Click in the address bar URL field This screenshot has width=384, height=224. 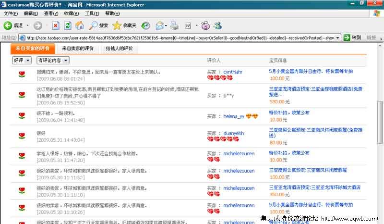(x=180, y=38)
